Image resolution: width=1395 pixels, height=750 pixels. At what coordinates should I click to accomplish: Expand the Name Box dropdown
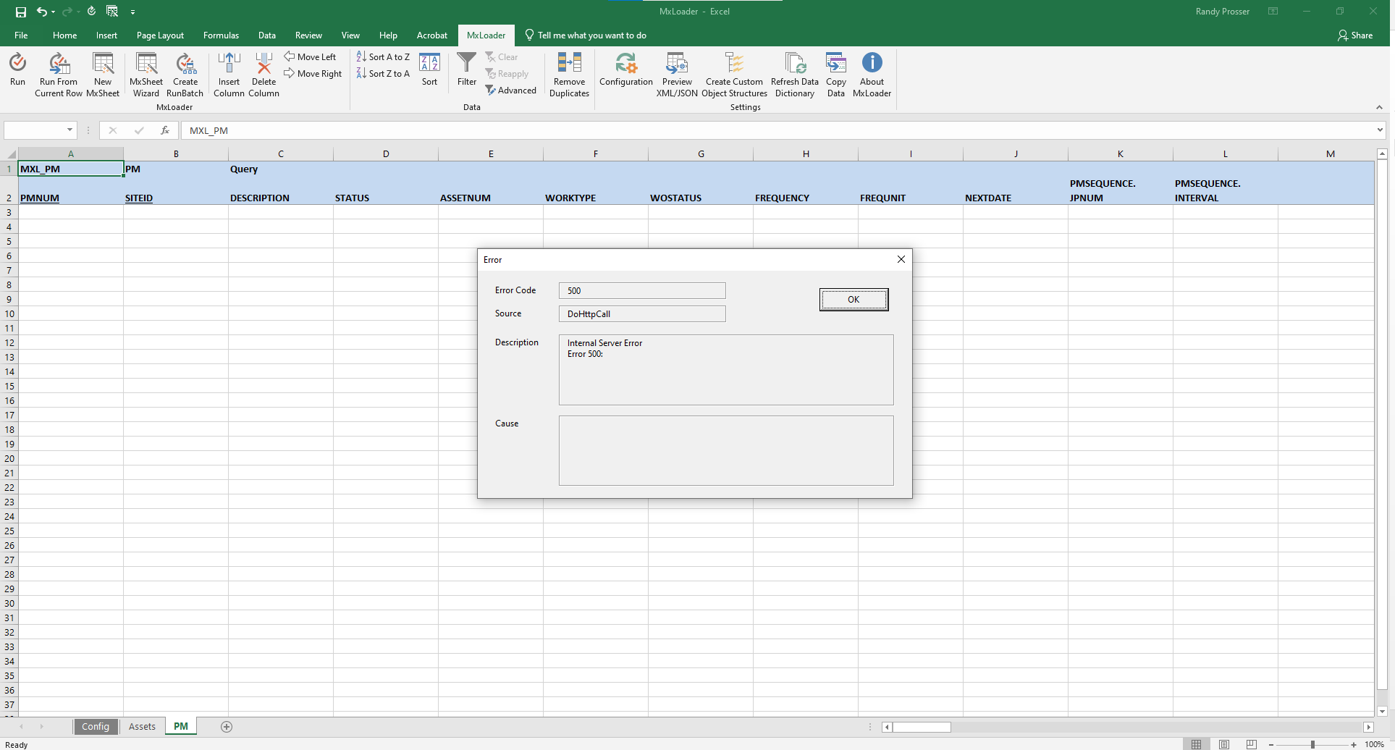point(70,130)
